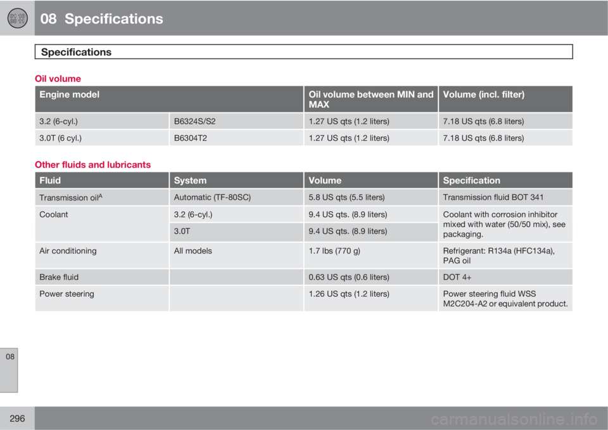Image resolution: width=608 pixels, height=430 pixels.
Task: Select the 'Power steering' fluid cell
Action: click(102, 298)
